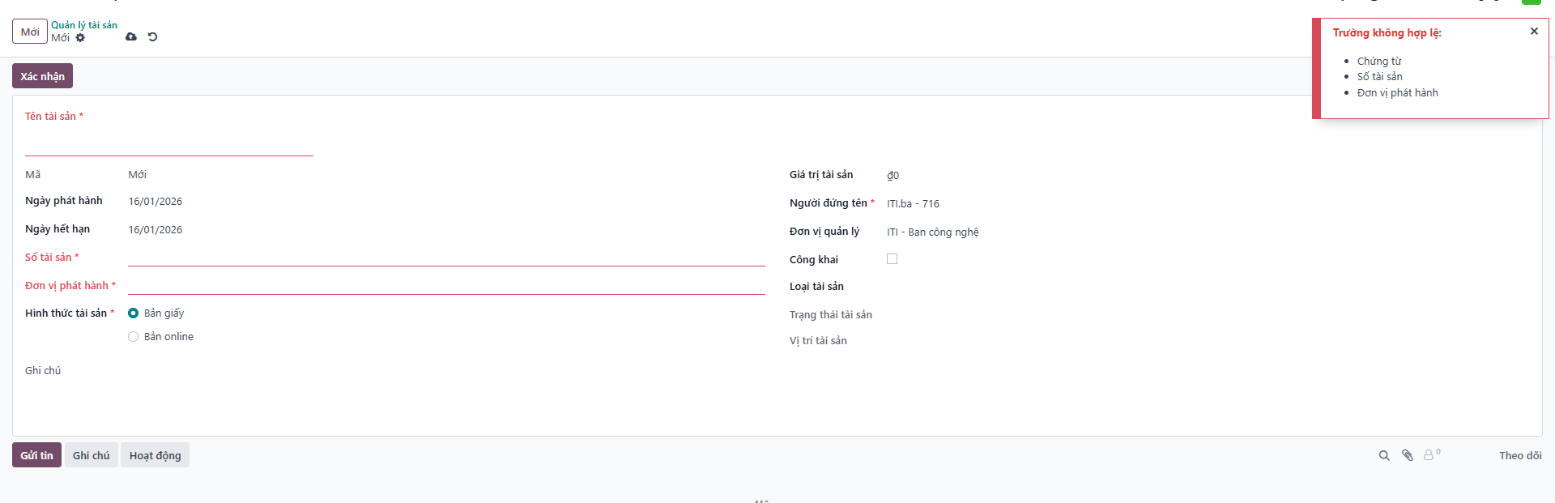Click the gear settings icon next to Mới
Image resolution: width=1555 pixels, height=503 pixels.
[x=80, y=38]
